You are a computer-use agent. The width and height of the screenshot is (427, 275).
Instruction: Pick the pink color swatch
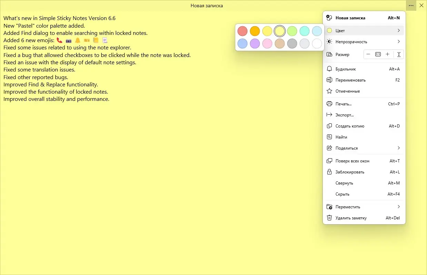pos(267,44)
